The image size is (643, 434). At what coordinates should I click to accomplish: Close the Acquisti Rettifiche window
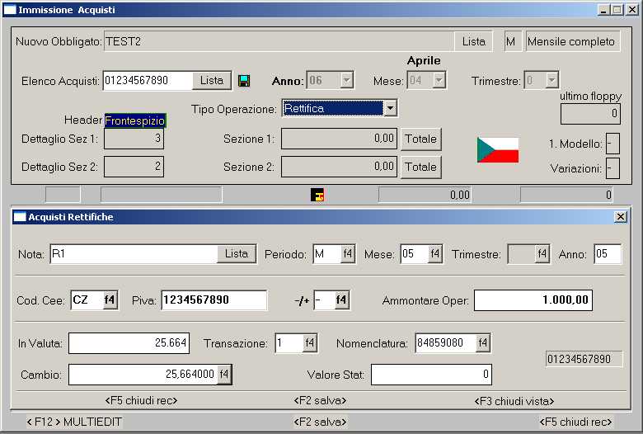point(621,216)
